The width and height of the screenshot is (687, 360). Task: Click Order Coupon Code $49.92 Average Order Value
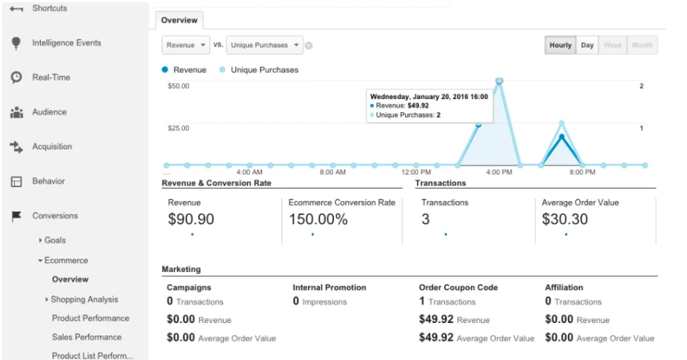point(477,338)
